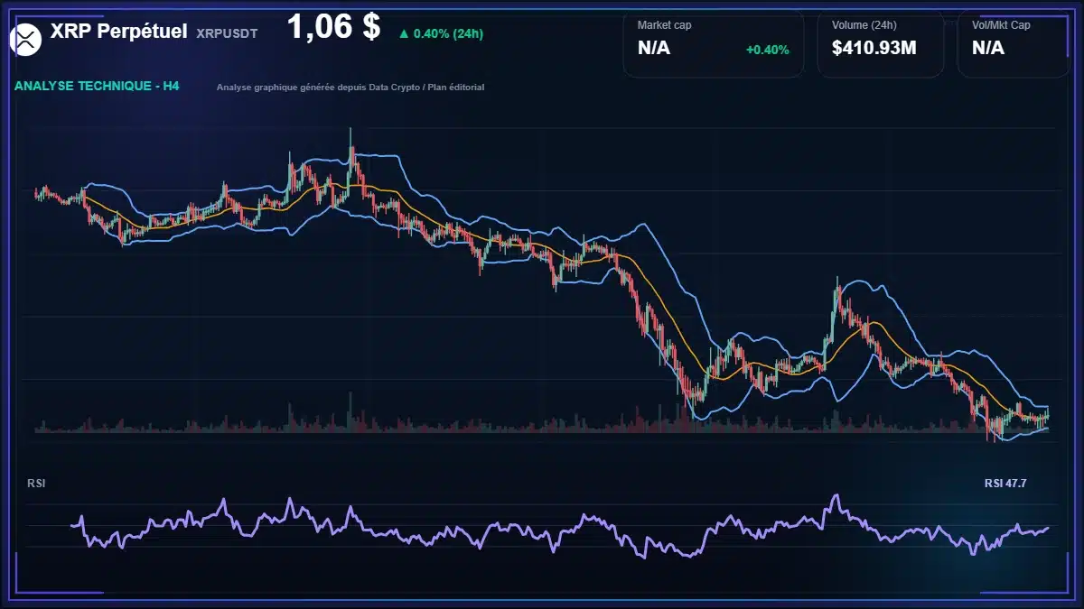The image size is (1084, 609).
Task: Click the green 0.40% (24h) change indicator
Action: point(441,33)
